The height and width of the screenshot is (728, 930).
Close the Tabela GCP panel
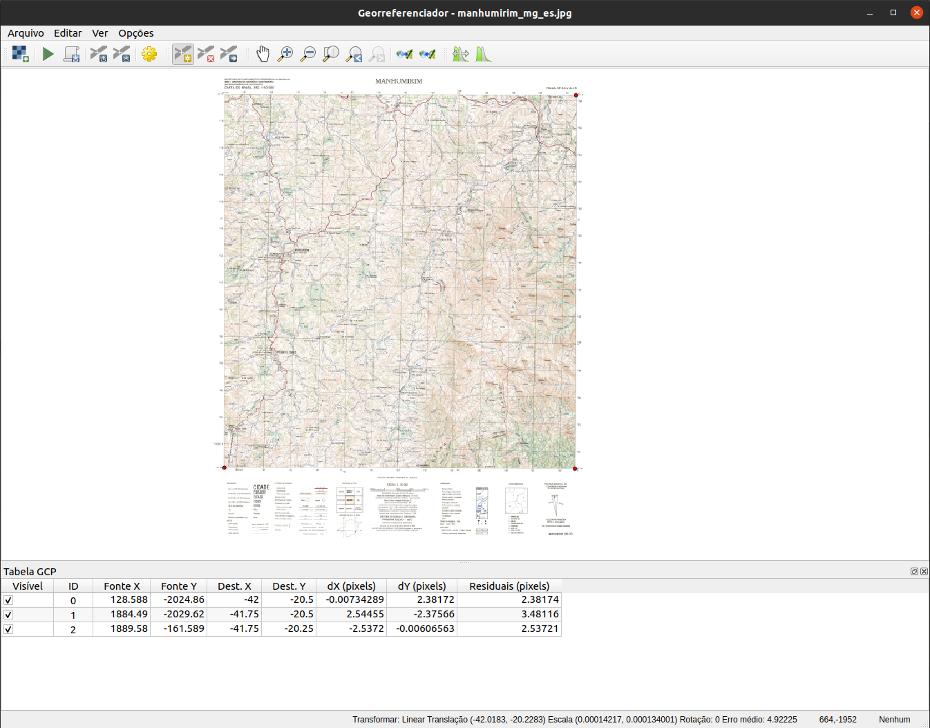click(924, 571)
